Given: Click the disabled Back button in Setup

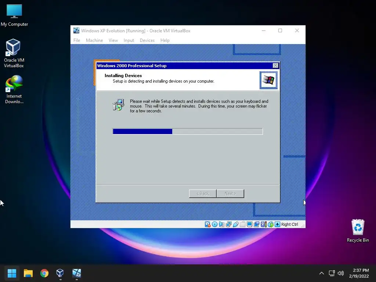Looking at the screenshot, I should point(203,194).
